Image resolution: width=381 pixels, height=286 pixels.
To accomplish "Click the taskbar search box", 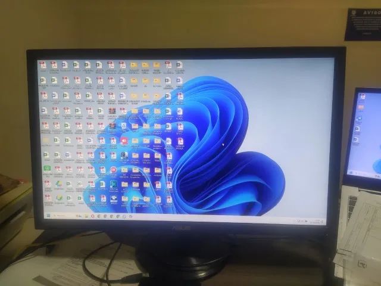I will (65, 216).
